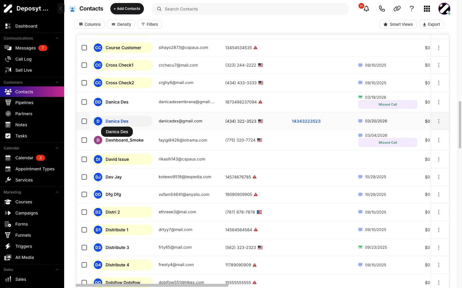The image size is (462, 288).
Task: Open row actions for Distribute 3
Action: 439,247
